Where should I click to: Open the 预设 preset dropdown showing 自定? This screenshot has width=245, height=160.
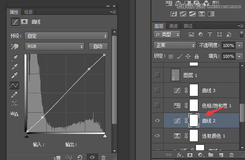66,36
